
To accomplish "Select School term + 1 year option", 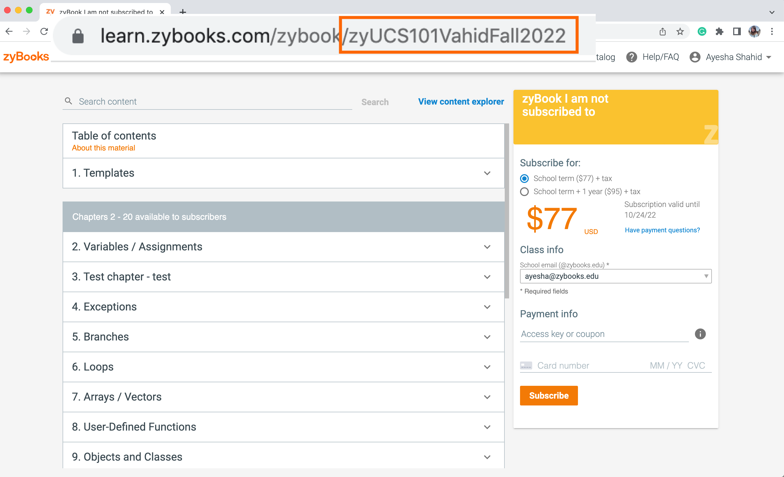I will (x=524, y=192).
